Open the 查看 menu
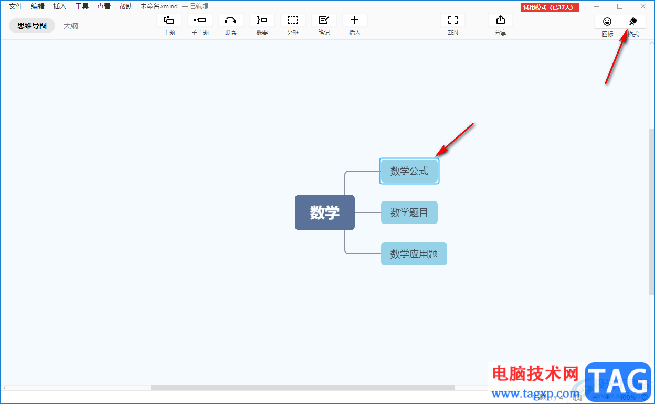The width and height of the screenshot is (655, 404). tap(104, 6)
